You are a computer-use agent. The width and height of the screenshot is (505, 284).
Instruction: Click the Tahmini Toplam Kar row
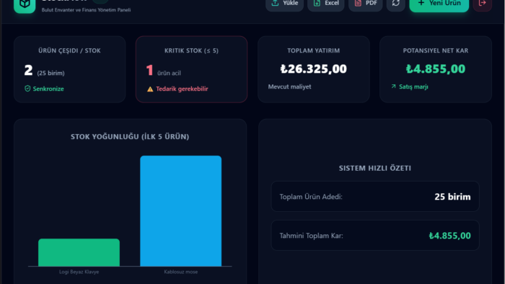pyautogui.click(x=375, y=236)
